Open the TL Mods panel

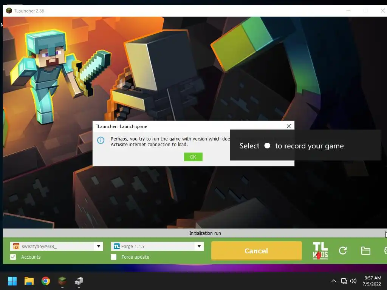pyautogui.click(x=320, y=251)
